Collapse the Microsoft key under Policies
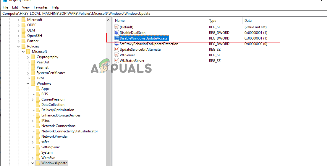 [23, 52]
